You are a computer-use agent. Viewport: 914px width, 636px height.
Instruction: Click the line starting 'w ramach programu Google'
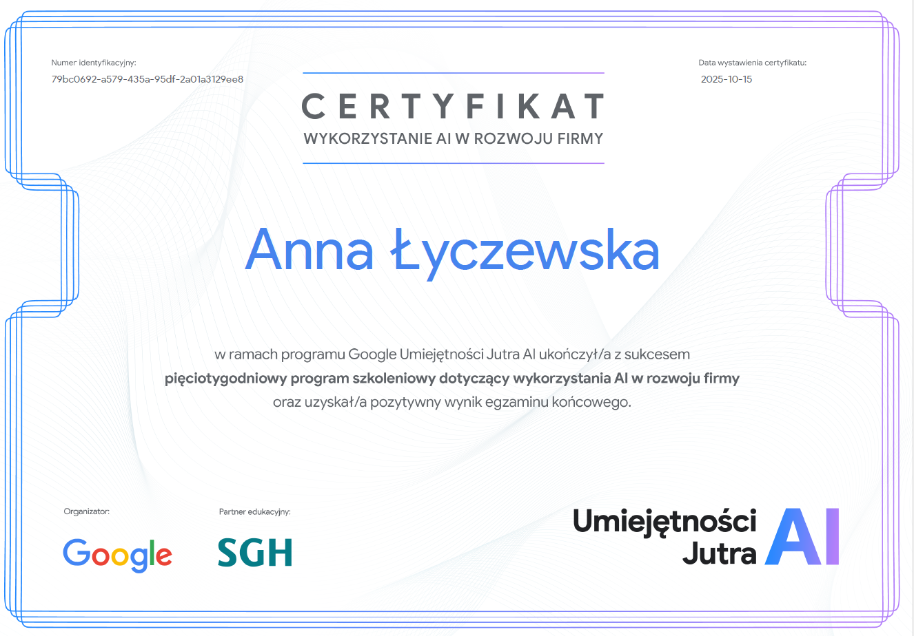pyautogui.click(x=452, y=354)
